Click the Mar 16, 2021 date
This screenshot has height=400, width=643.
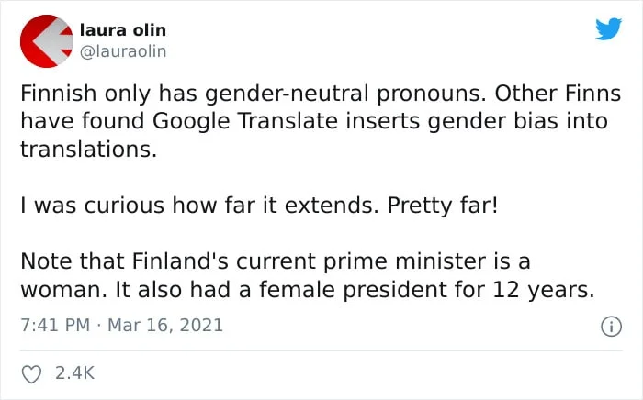pos(165,325)
